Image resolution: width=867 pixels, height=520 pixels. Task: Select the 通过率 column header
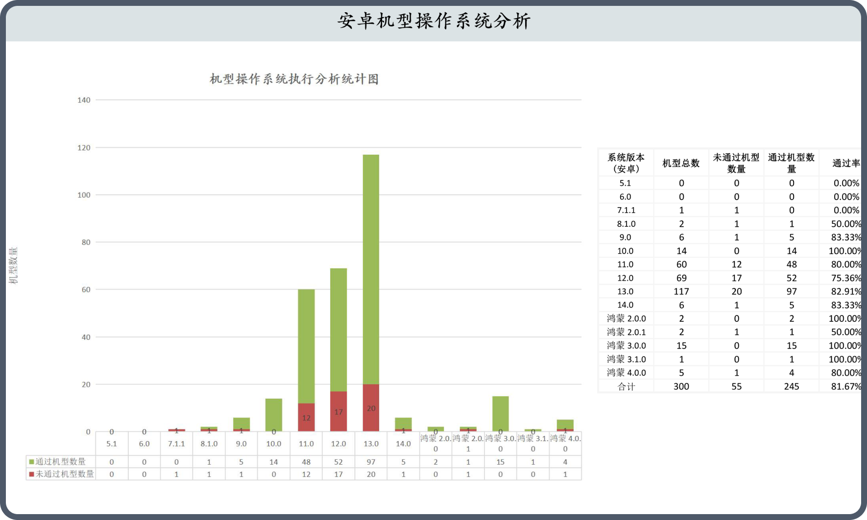click(846, 164)
